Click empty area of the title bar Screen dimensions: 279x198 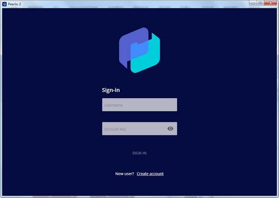[139, 4]
